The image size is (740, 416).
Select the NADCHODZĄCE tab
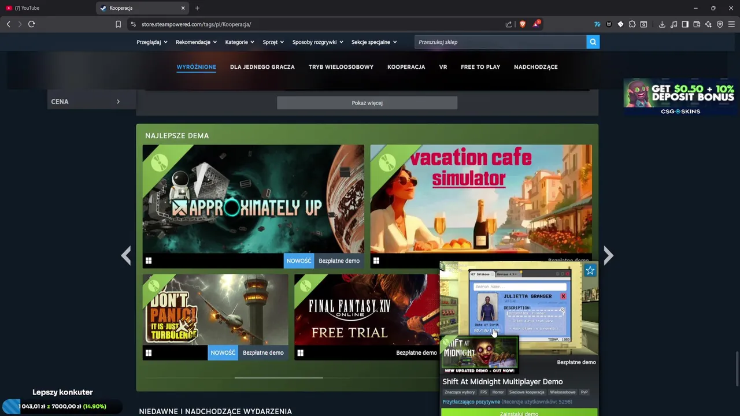536,67
